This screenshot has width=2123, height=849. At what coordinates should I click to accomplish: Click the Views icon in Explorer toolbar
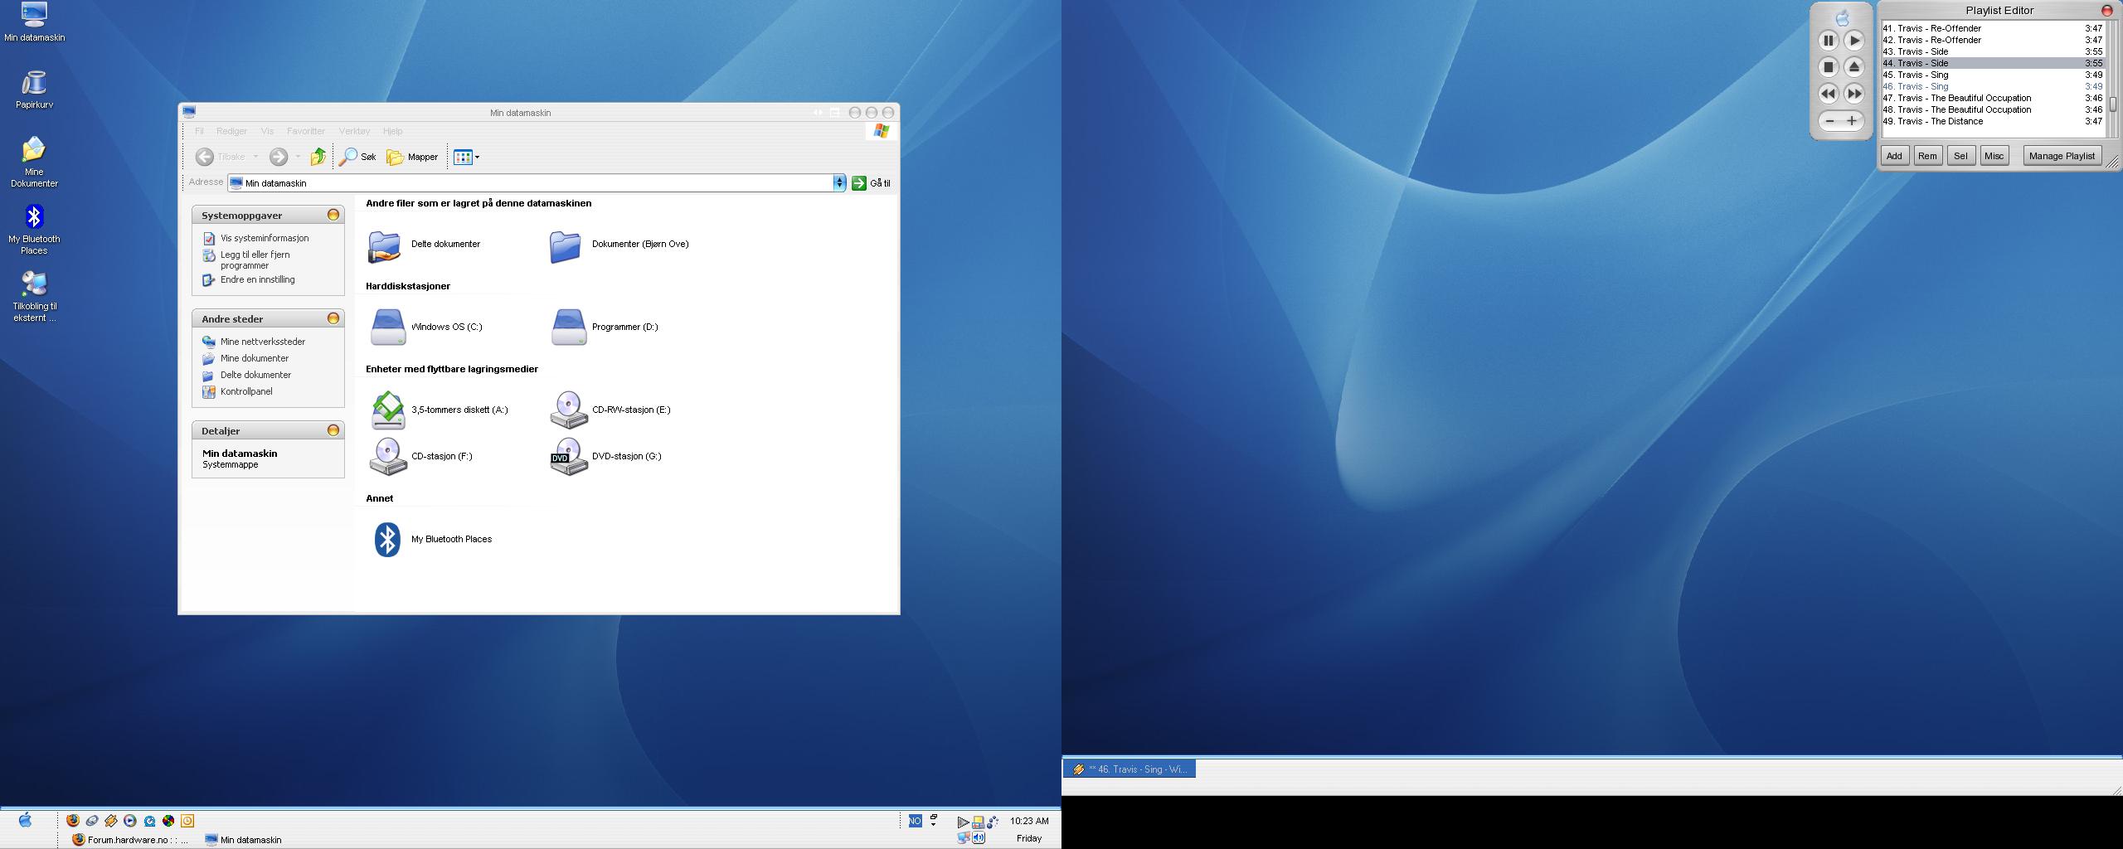463,157
